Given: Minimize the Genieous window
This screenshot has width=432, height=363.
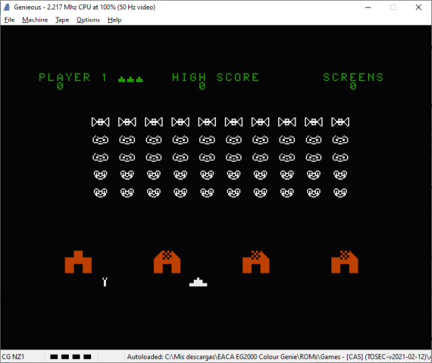Looking at the screenshot, I should (368, 7).
